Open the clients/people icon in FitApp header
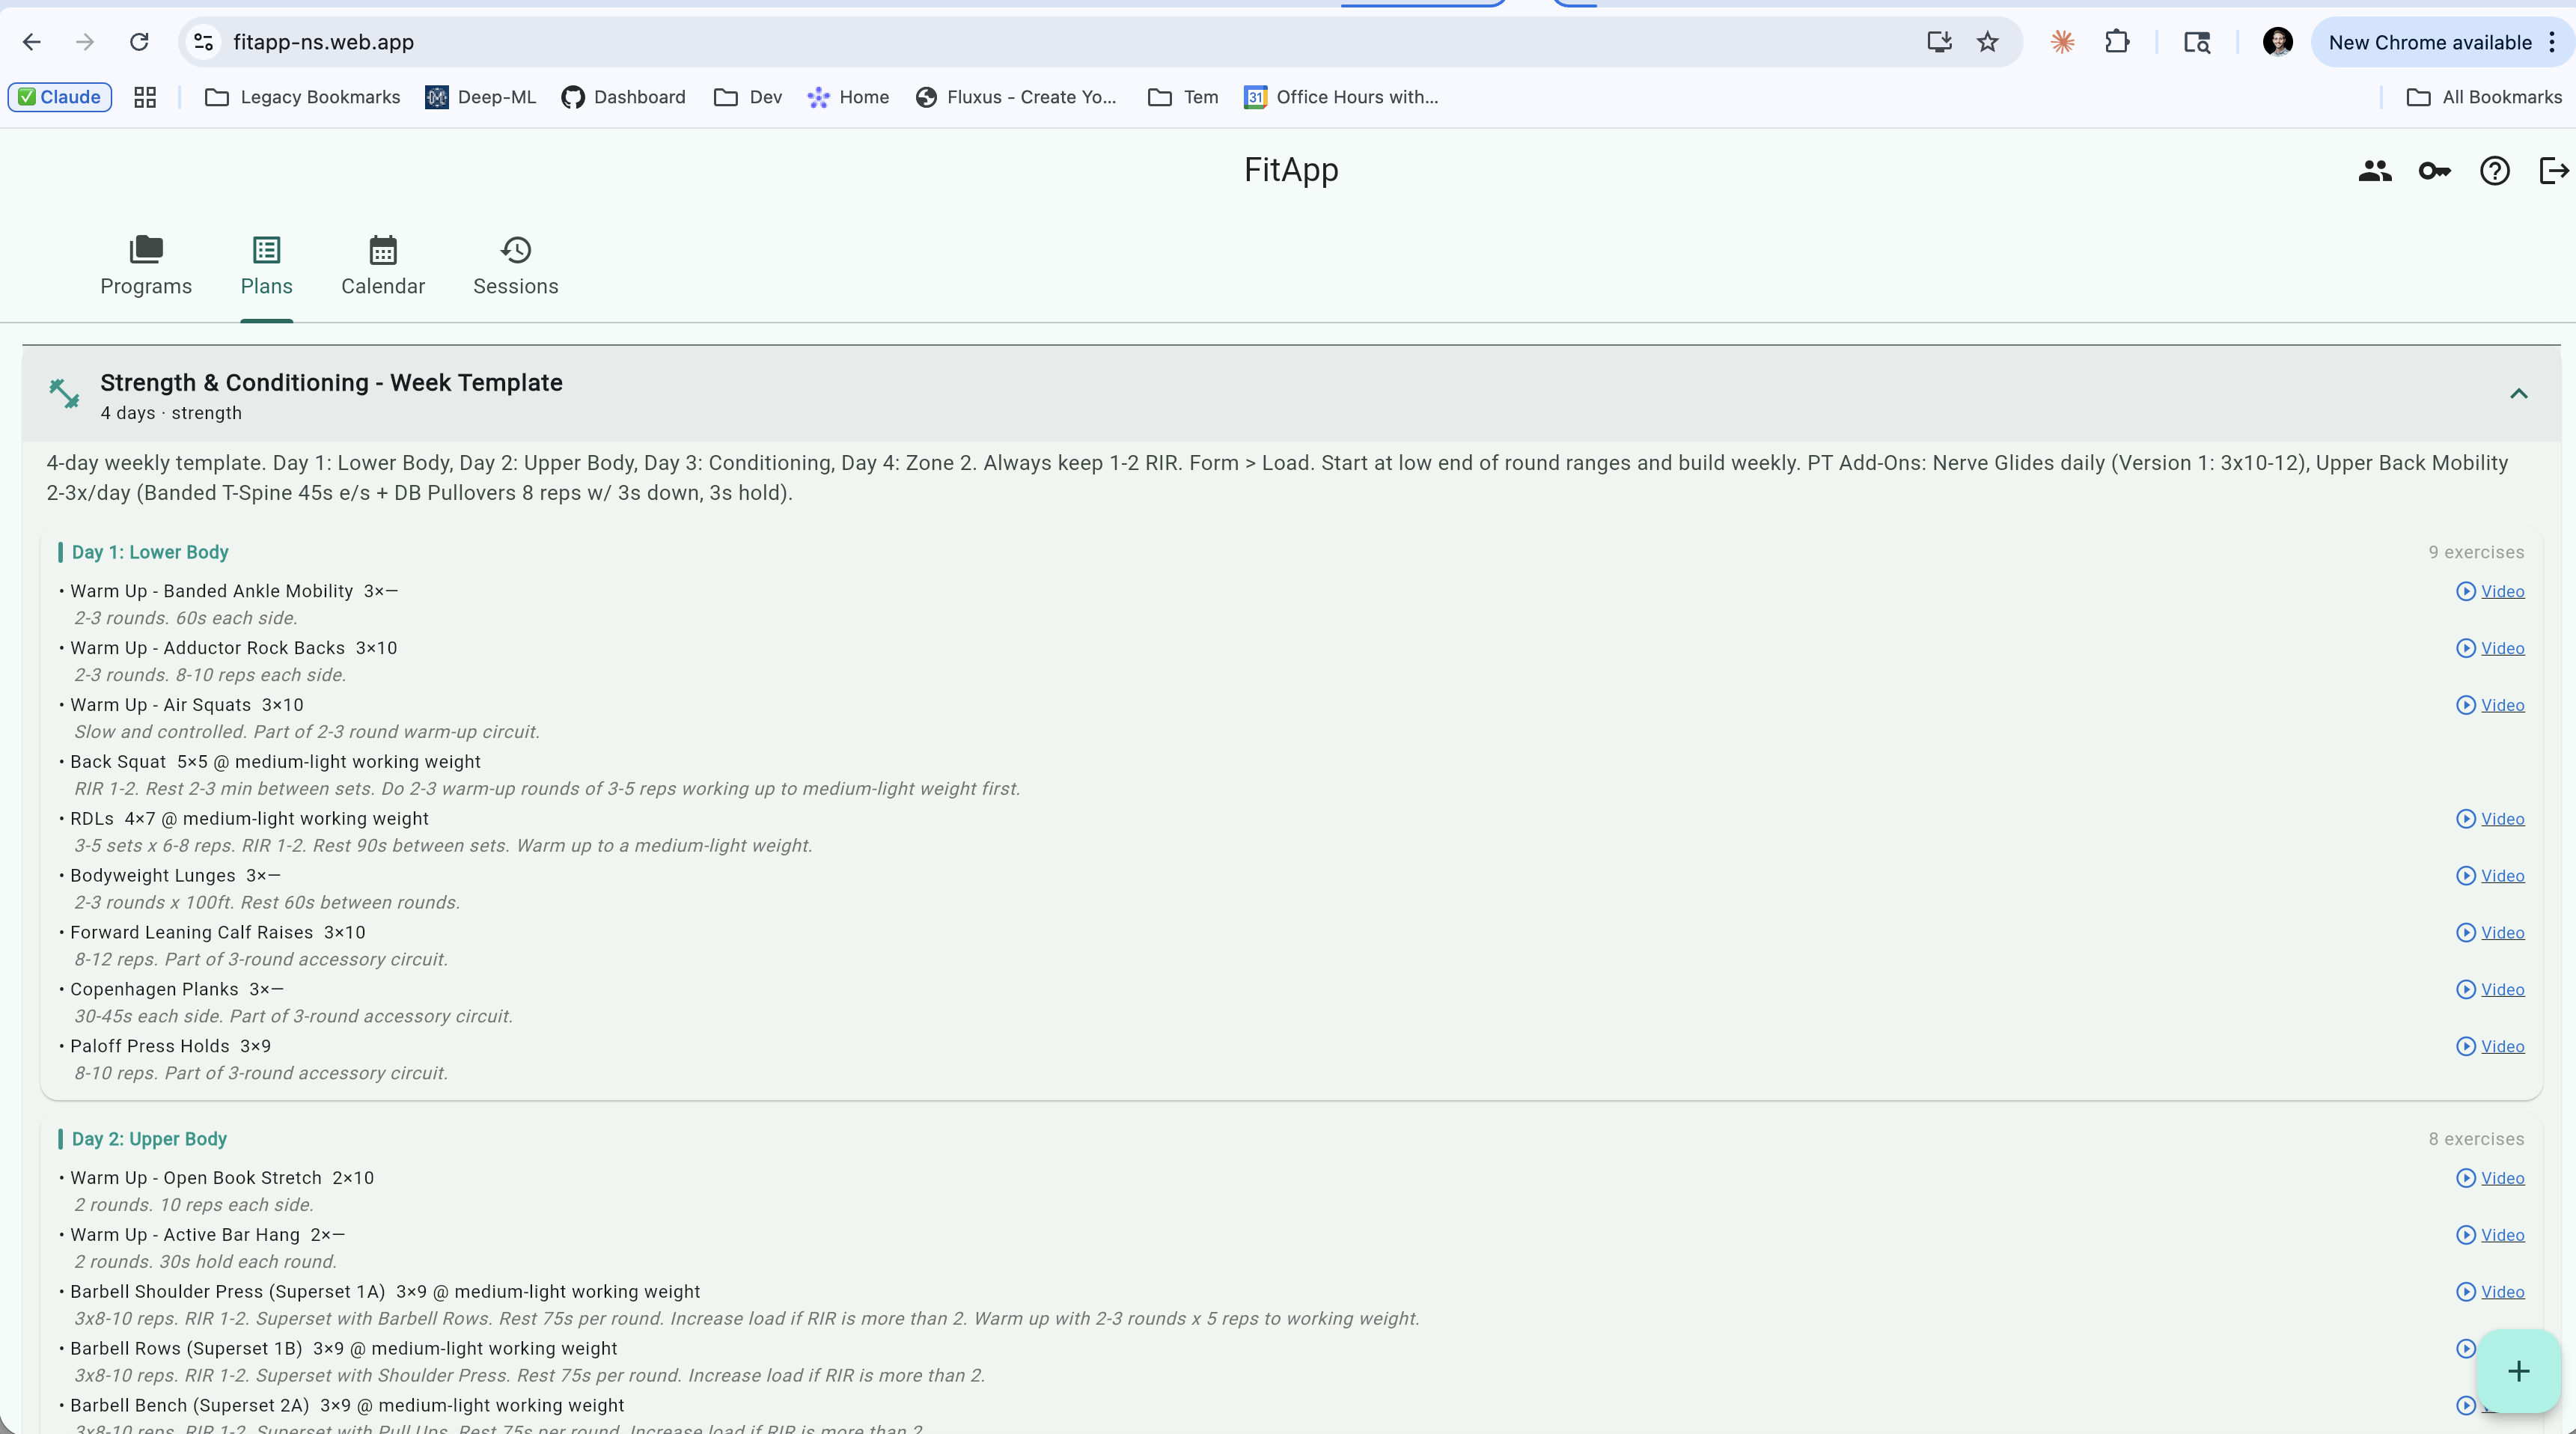This screenshot has height=1434, width=2576. pos(2375,170)
